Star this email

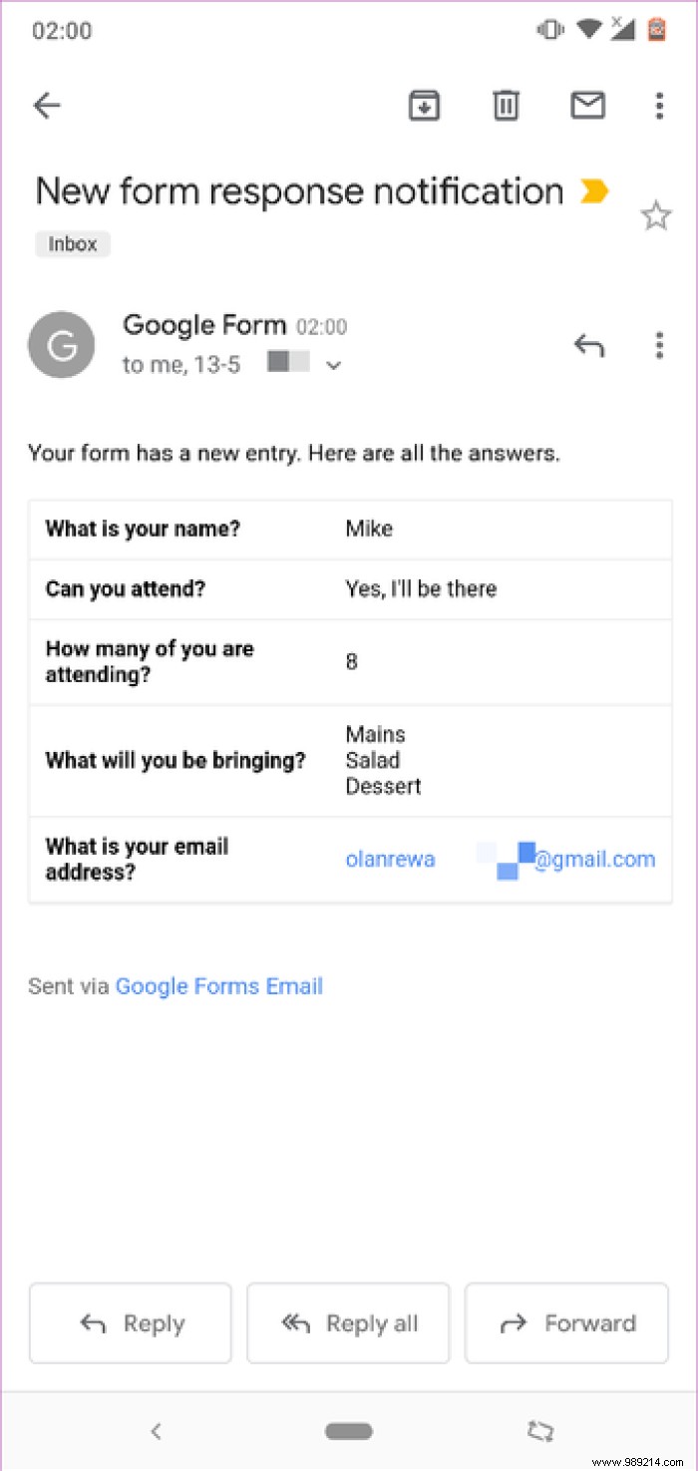pyautogui.click(x=656, y=215)
